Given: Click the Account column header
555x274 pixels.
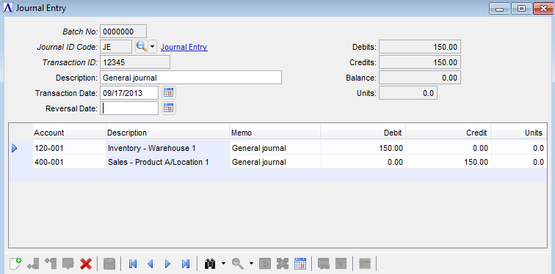Looking at the screenshot, I should pos(69,133).
